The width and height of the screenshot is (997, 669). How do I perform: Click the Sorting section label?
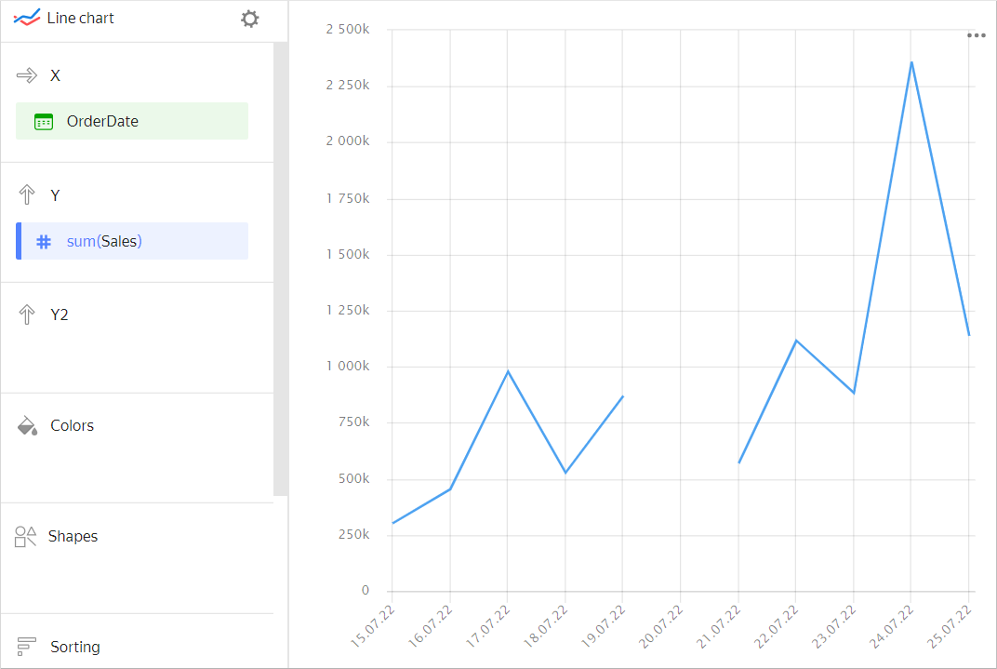coord(75,647)
